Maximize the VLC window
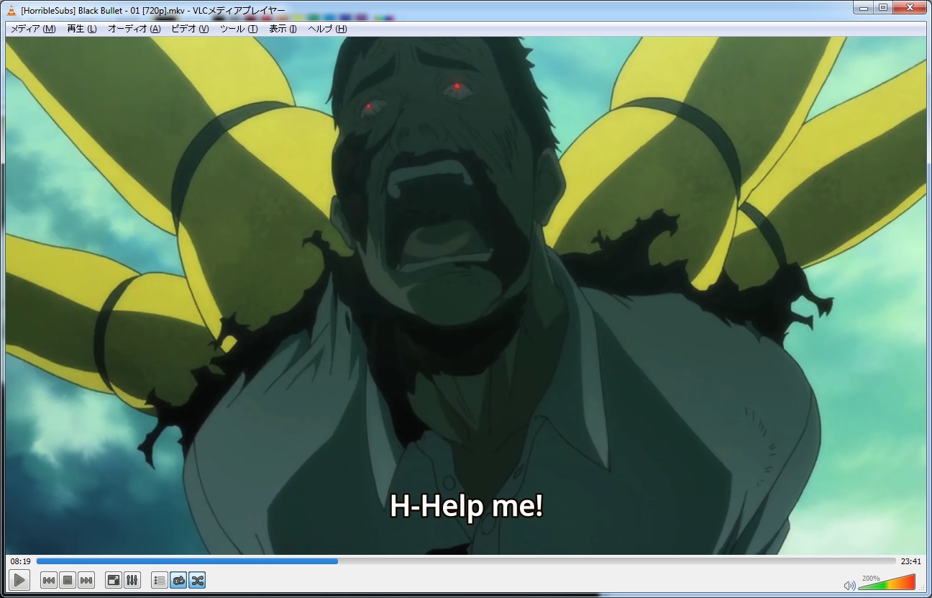932x598 pixels. tap(883, 8)
